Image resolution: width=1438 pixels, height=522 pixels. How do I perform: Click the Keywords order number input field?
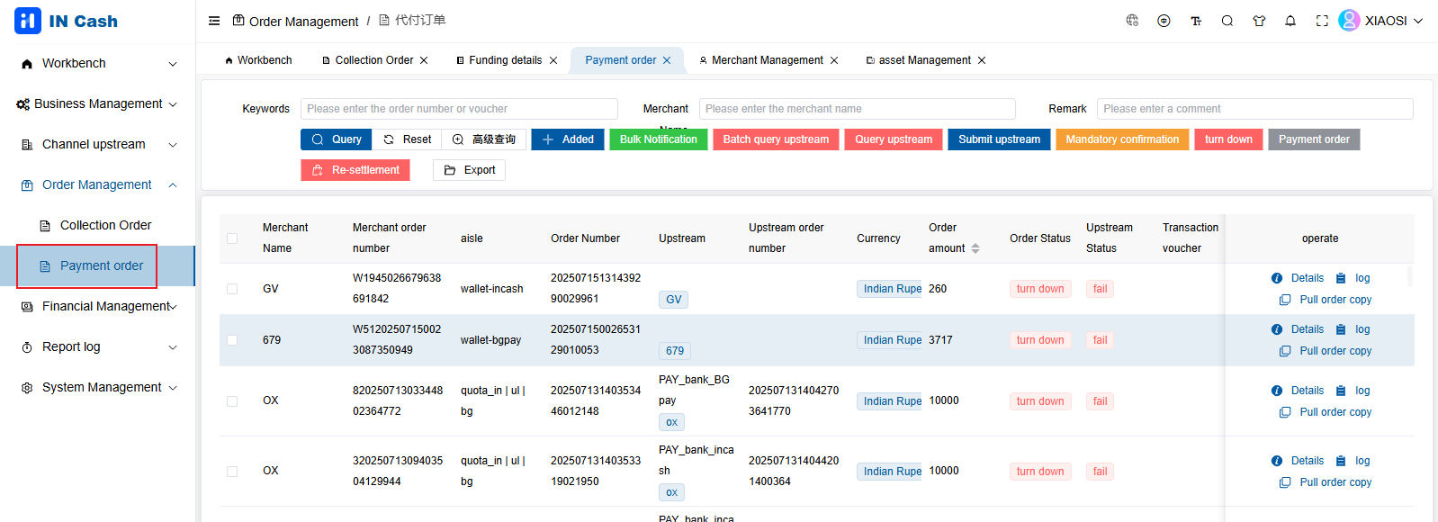[459, 109]
